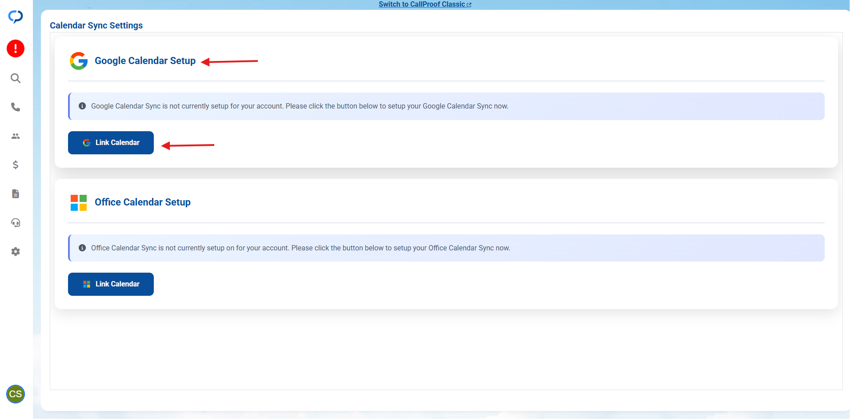The width and height of the screenshot is (850, 419).
Task: Click the Google Calendar Sync not setup message
Action: (x=300, y=106)
